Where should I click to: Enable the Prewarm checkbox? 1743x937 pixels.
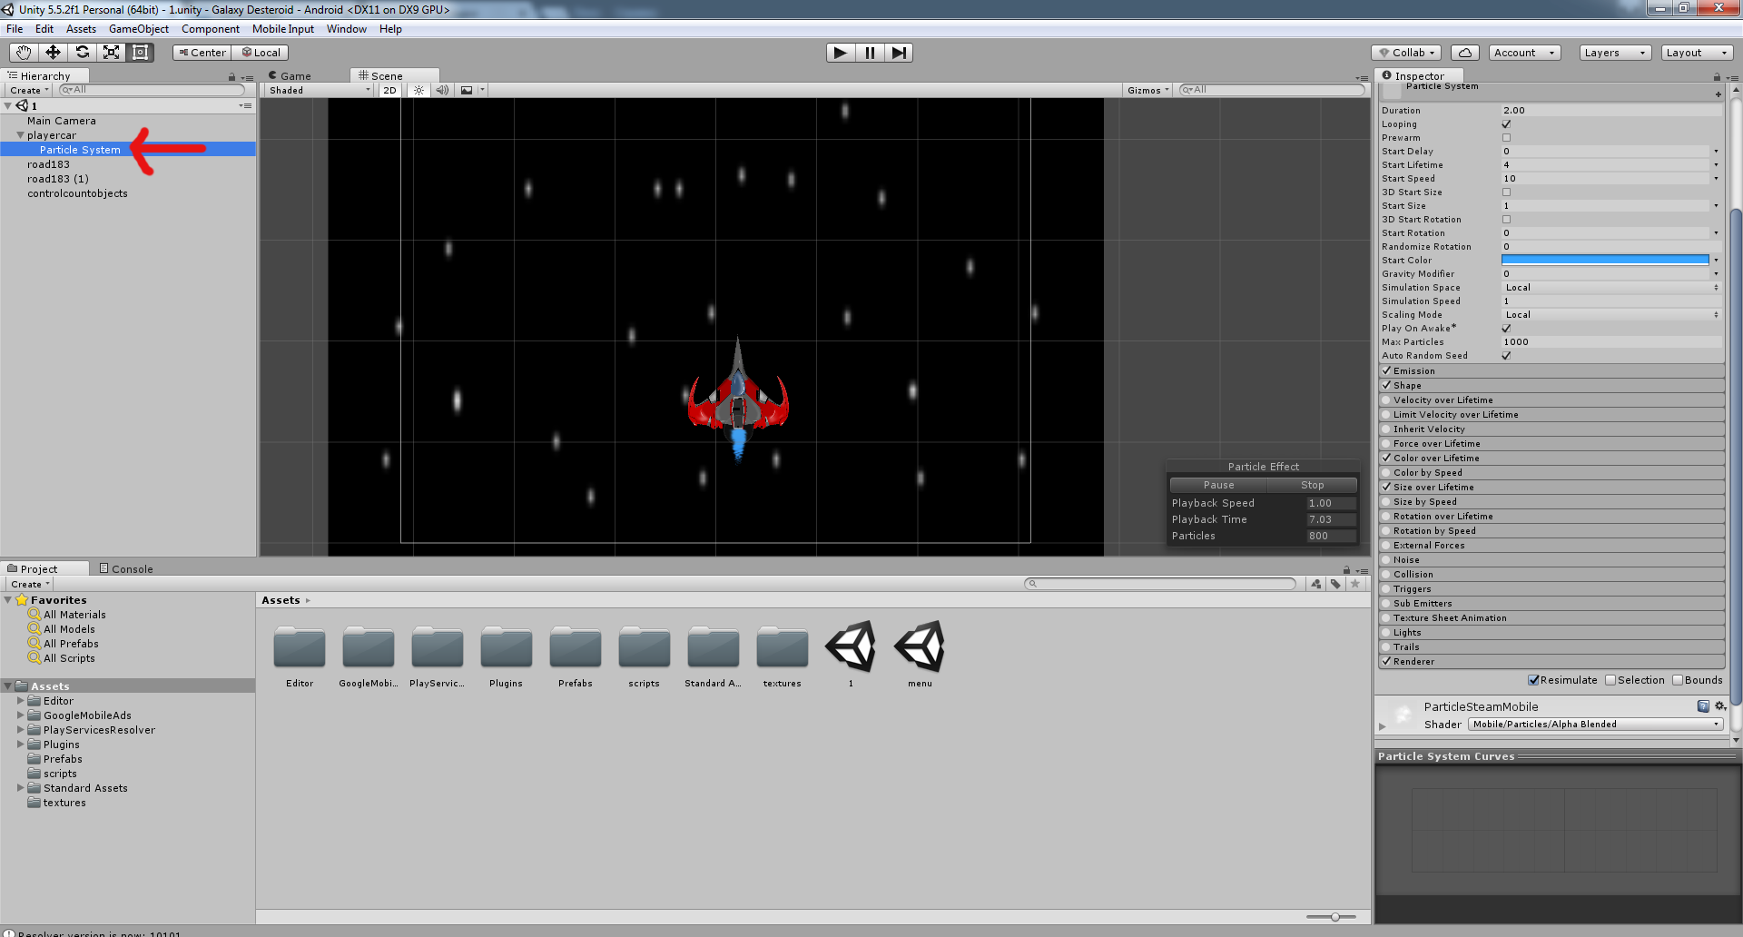(1506, 137)
